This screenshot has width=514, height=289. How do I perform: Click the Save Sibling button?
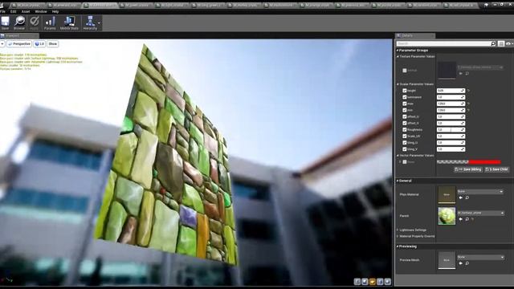(x=468, y=169)
